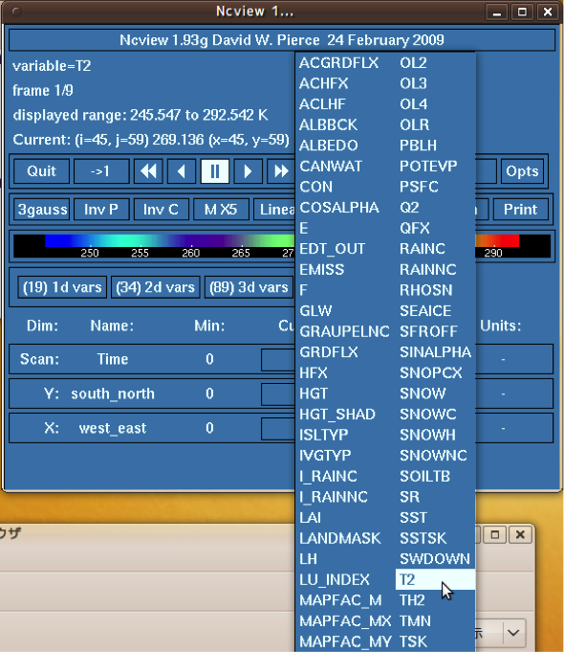Select ACGRDFLX from variable menu
The height and width of the screenshot is (652, 564).
click(x=339, y=63)
